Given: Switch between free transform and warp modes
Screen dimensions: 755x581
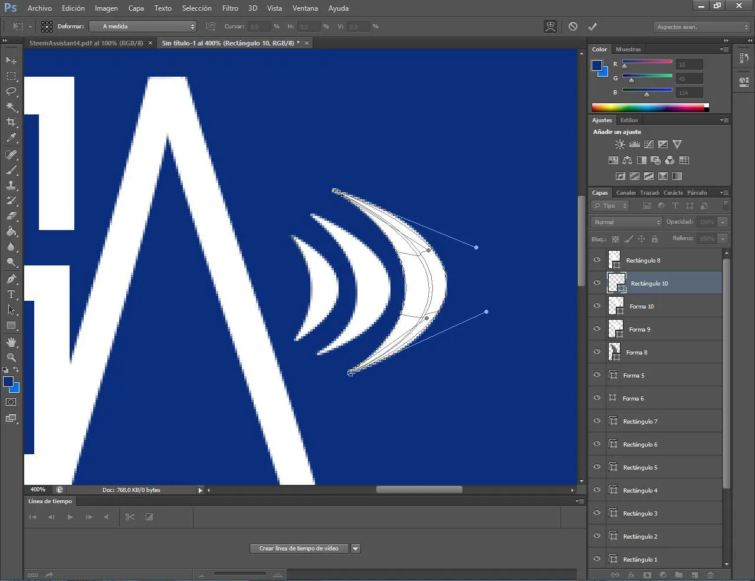Looking at the screenshot, I should coord(550,27).
